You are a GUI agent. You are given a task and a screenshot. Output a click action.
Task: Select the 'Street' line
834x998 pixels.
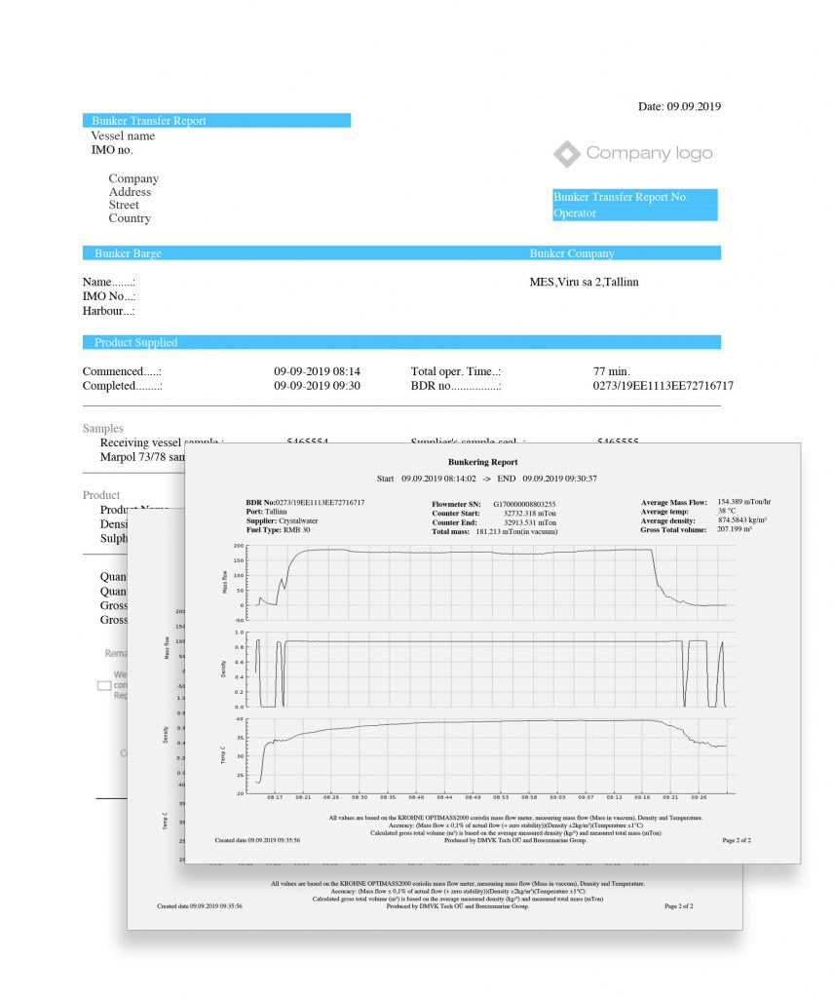124,205
